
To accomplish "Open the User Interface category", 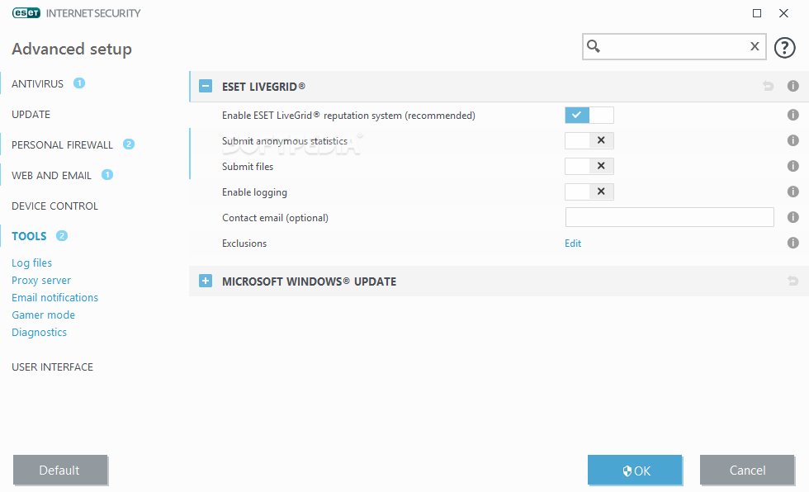I will tap(52, 367).
